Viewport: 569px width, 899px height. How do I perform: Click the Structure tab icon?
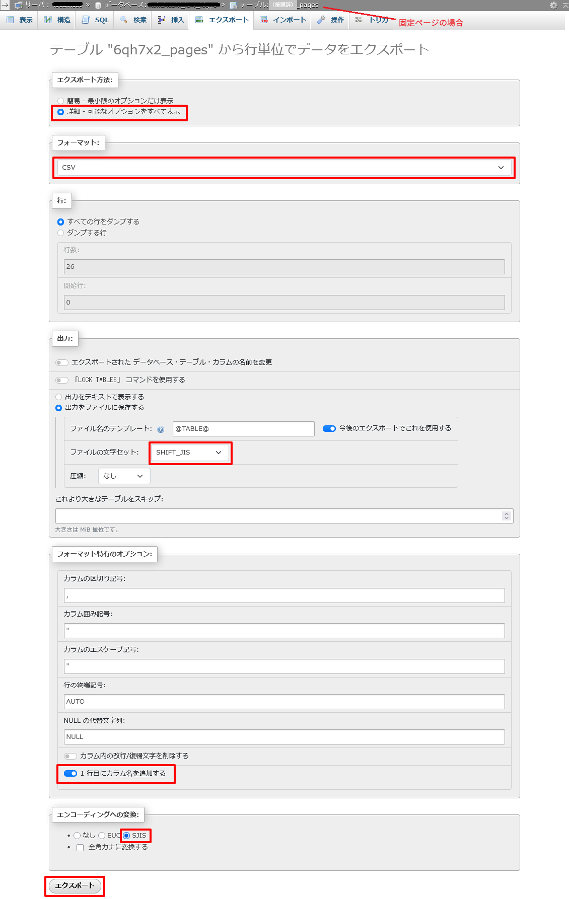click(x=48, y=20)
